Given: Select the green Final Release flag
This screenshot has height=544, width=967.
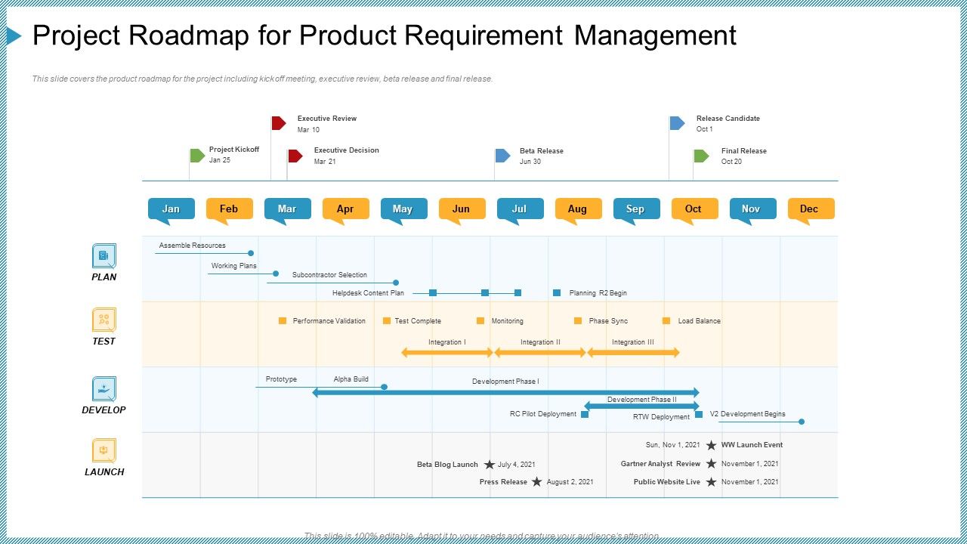Looking at the screenshot, I should tap(701, 156).
